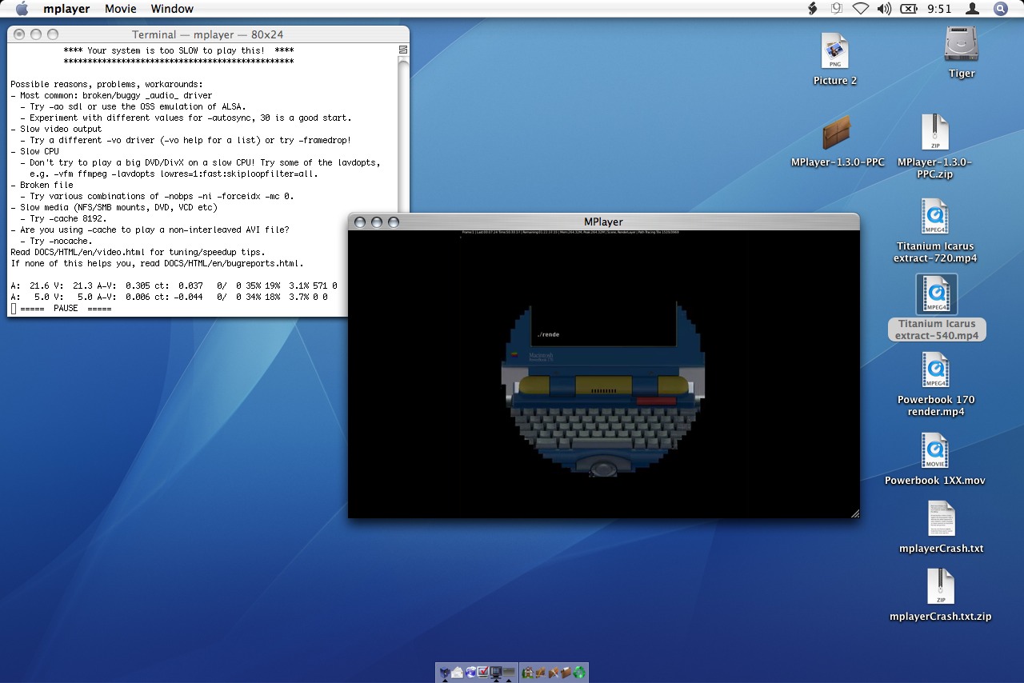
Task: Open the volume control in menu bar
Action: [884, 9]
